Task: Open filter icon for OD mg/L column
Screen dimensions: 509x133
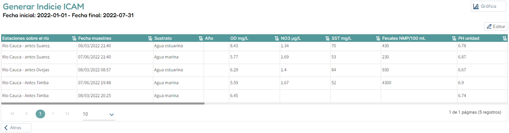Action: pos(277,38)
